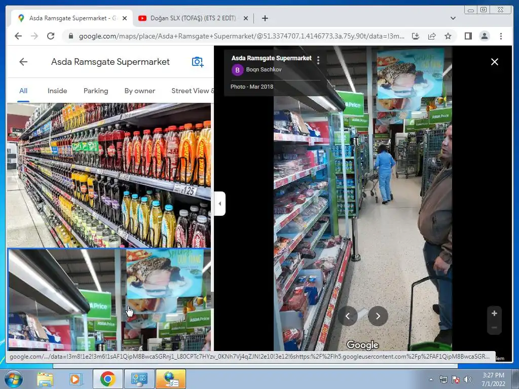
Task: Click the share page icon
Action: coord(432,36)
